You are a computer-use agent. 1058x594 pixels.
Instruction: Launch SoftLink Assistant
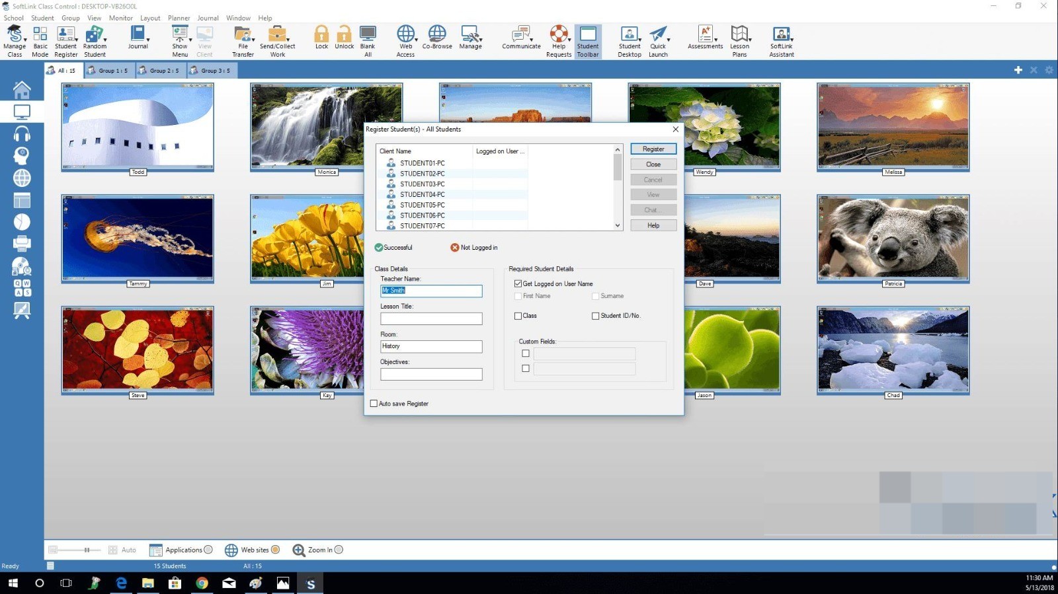[x=782, y=41]
